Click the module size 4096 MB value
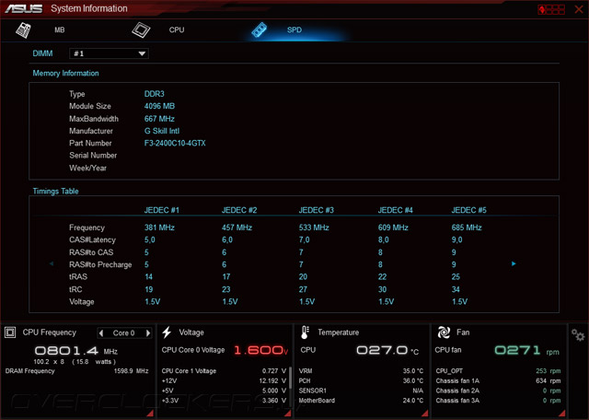The image size is (589, 420). tap(159, 106)
